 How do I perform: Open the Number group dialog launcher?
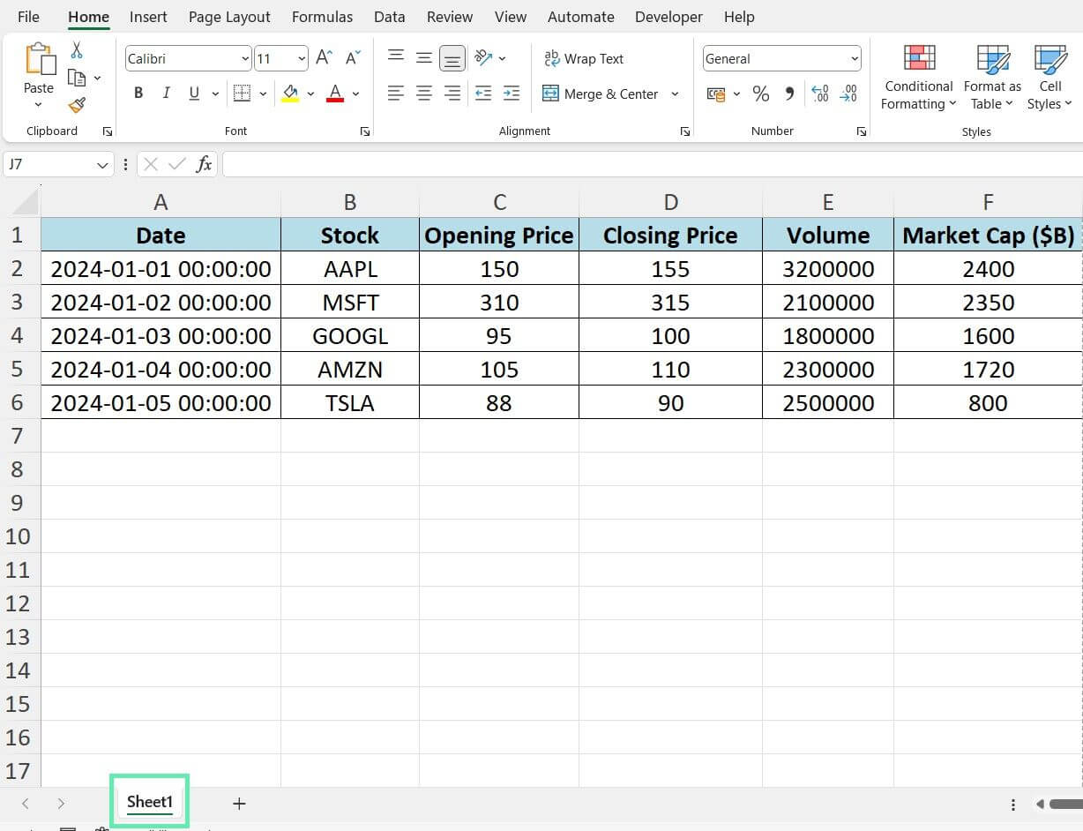[x=861, y=131]
